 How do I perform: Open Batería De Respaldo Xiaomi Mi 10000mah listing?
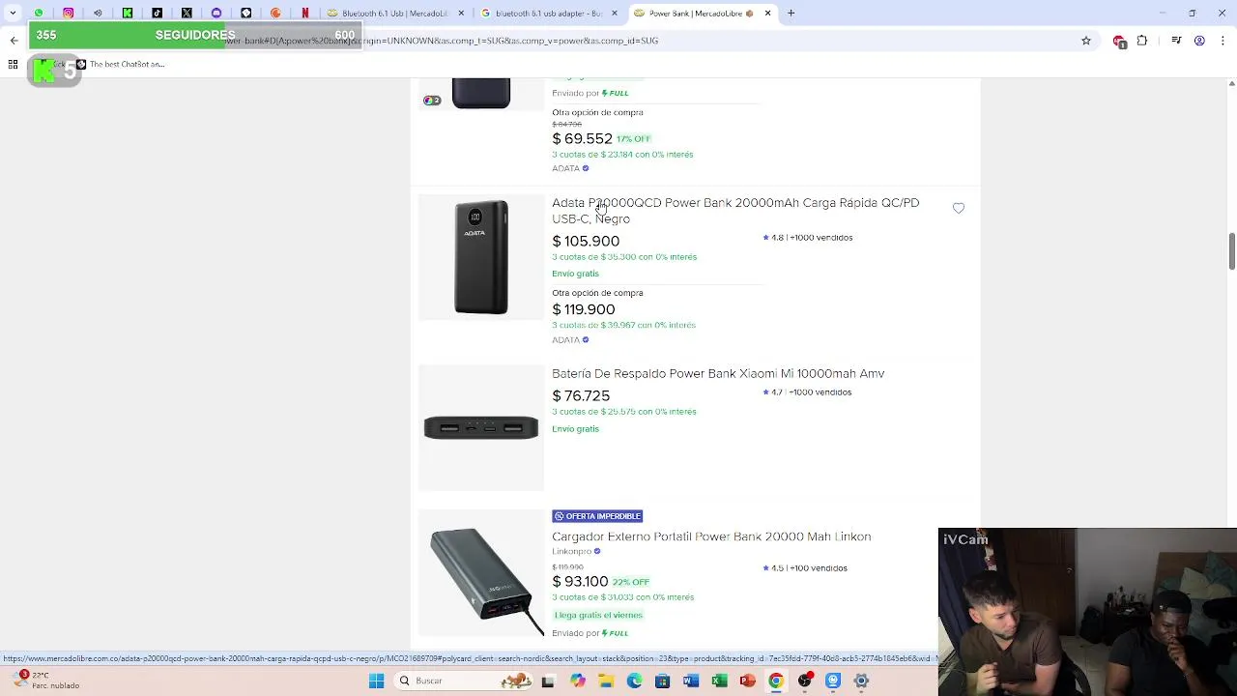click(x=718, y=373)
